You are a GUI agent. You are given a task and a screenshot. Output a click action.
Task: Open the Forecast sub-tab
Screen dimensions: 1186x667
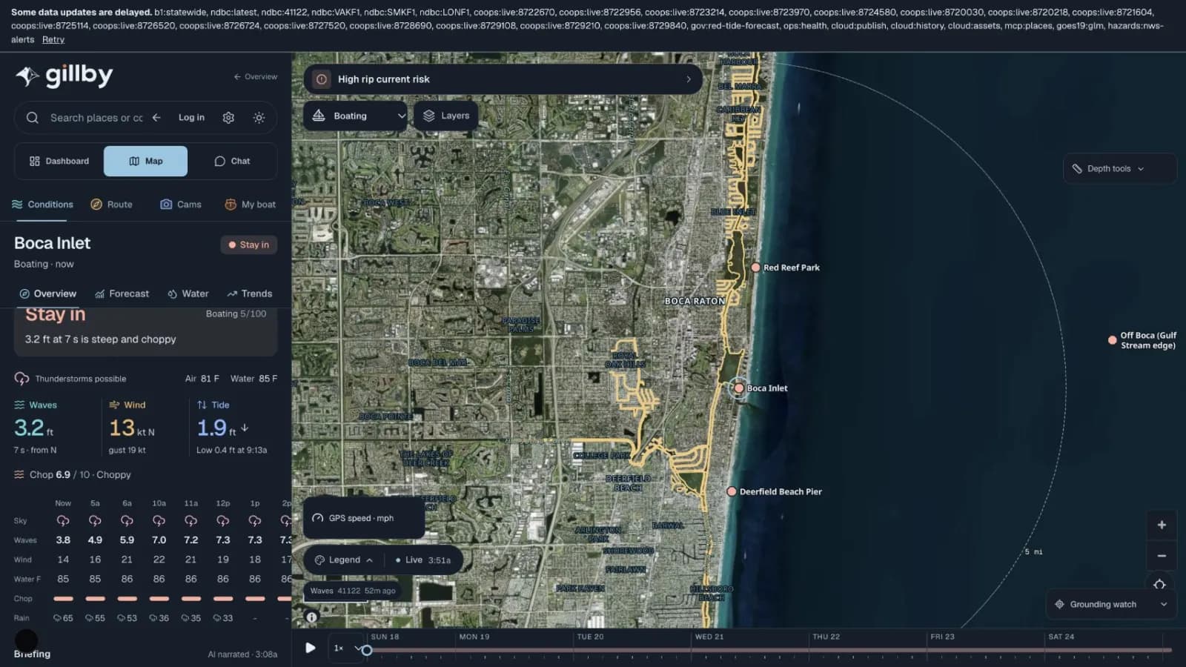pos(122,293)
